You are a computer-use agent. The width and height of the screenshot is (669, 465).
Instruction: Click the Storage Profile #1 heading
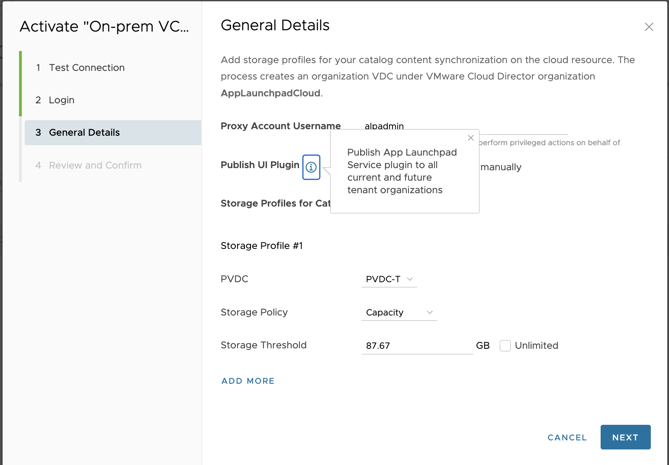click(x=262, y=246)
